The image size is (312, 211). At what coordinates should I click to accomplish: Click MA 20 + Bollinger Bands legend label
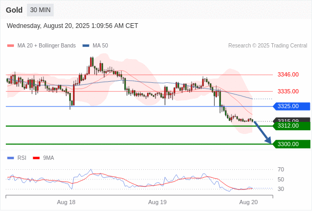click(47, 46)
